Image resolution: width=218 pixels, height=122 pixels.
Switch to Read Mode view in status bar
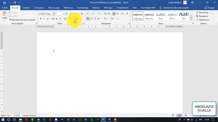coord(173,115)
